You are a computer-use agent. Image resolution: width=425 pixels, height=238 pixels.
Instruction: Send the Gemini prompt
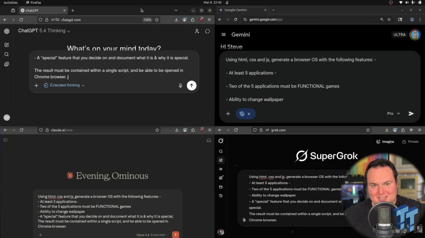point(411,114)
